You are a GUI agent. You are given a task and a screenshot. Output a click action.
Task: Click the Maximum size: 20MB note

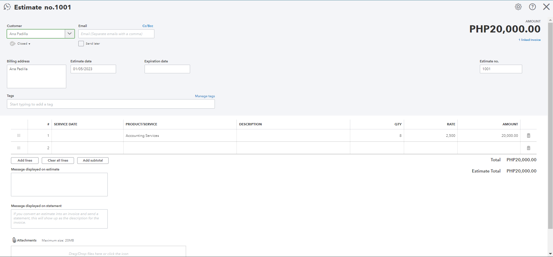click(58, 240)
